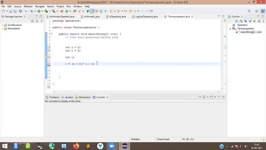Open the Refactor menu
The height and width of the screenshot is (150, 266).
(28, 7)
